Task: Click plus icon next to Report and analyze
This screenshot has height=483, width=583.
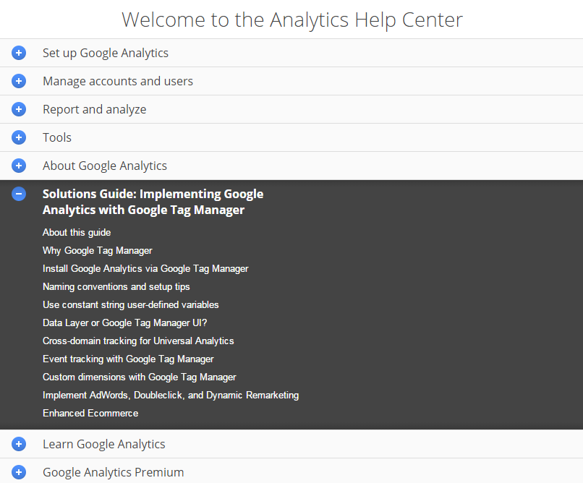Action: coord(19,109)
